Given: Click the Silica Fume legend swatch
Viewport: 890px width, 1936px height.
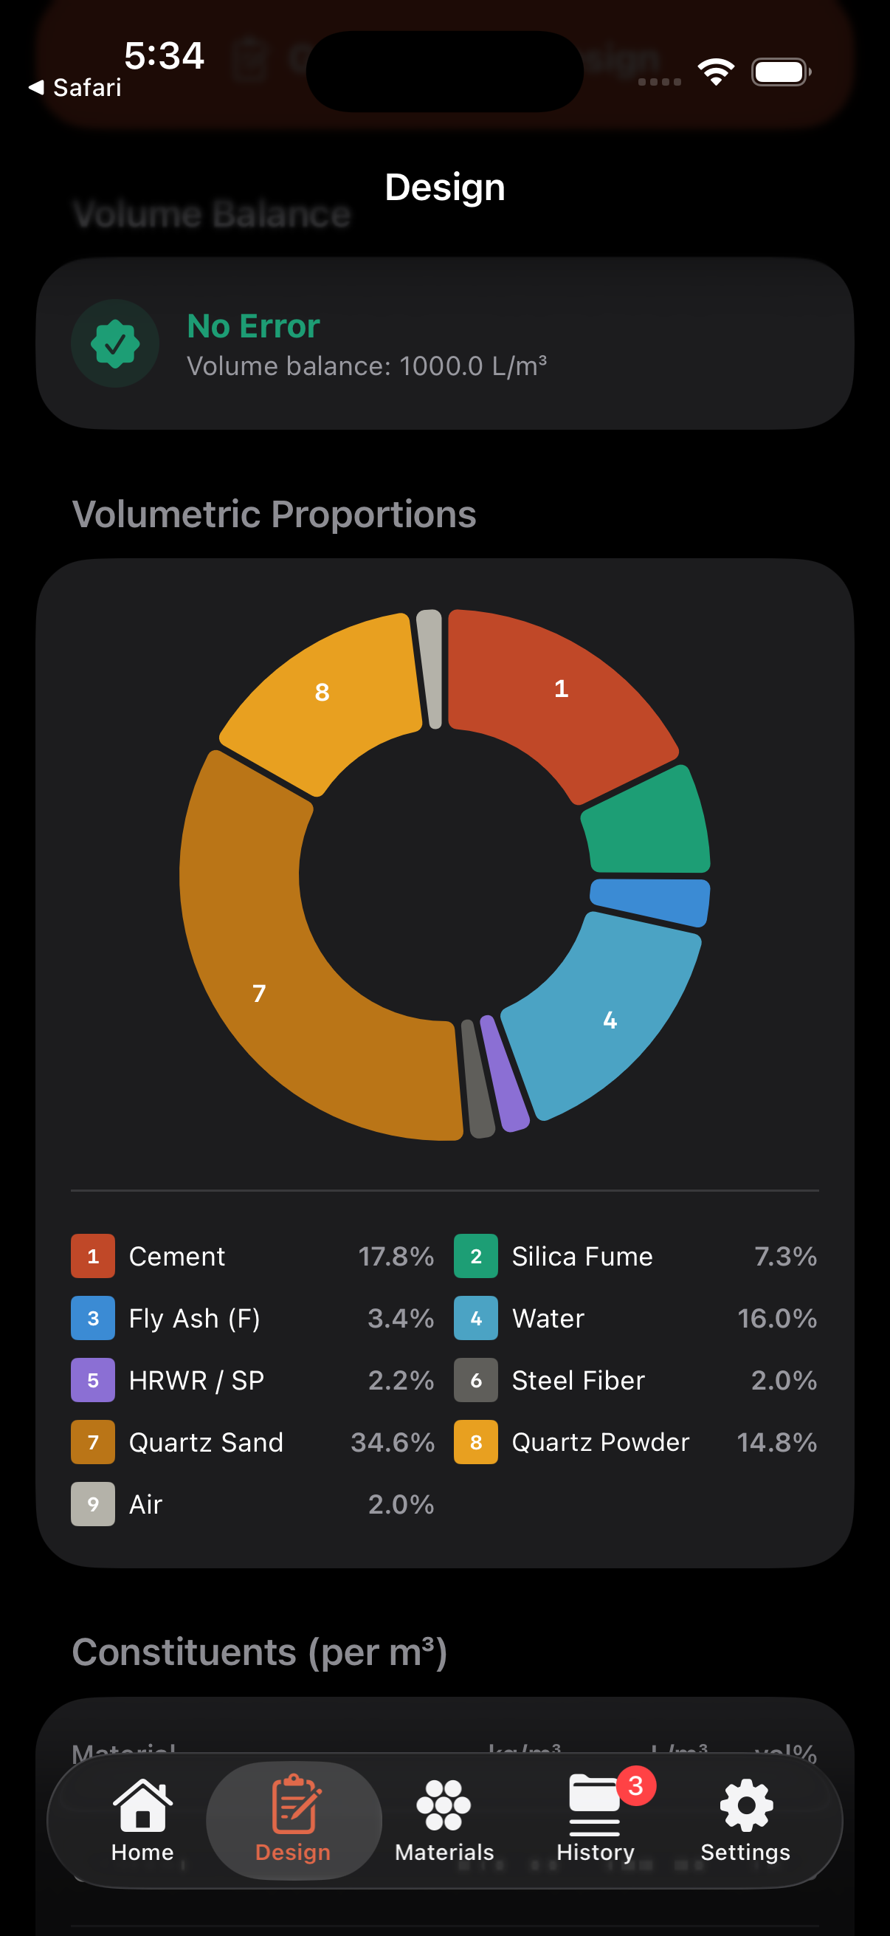Looking at the screenshot, I should tap(475, 1256).
